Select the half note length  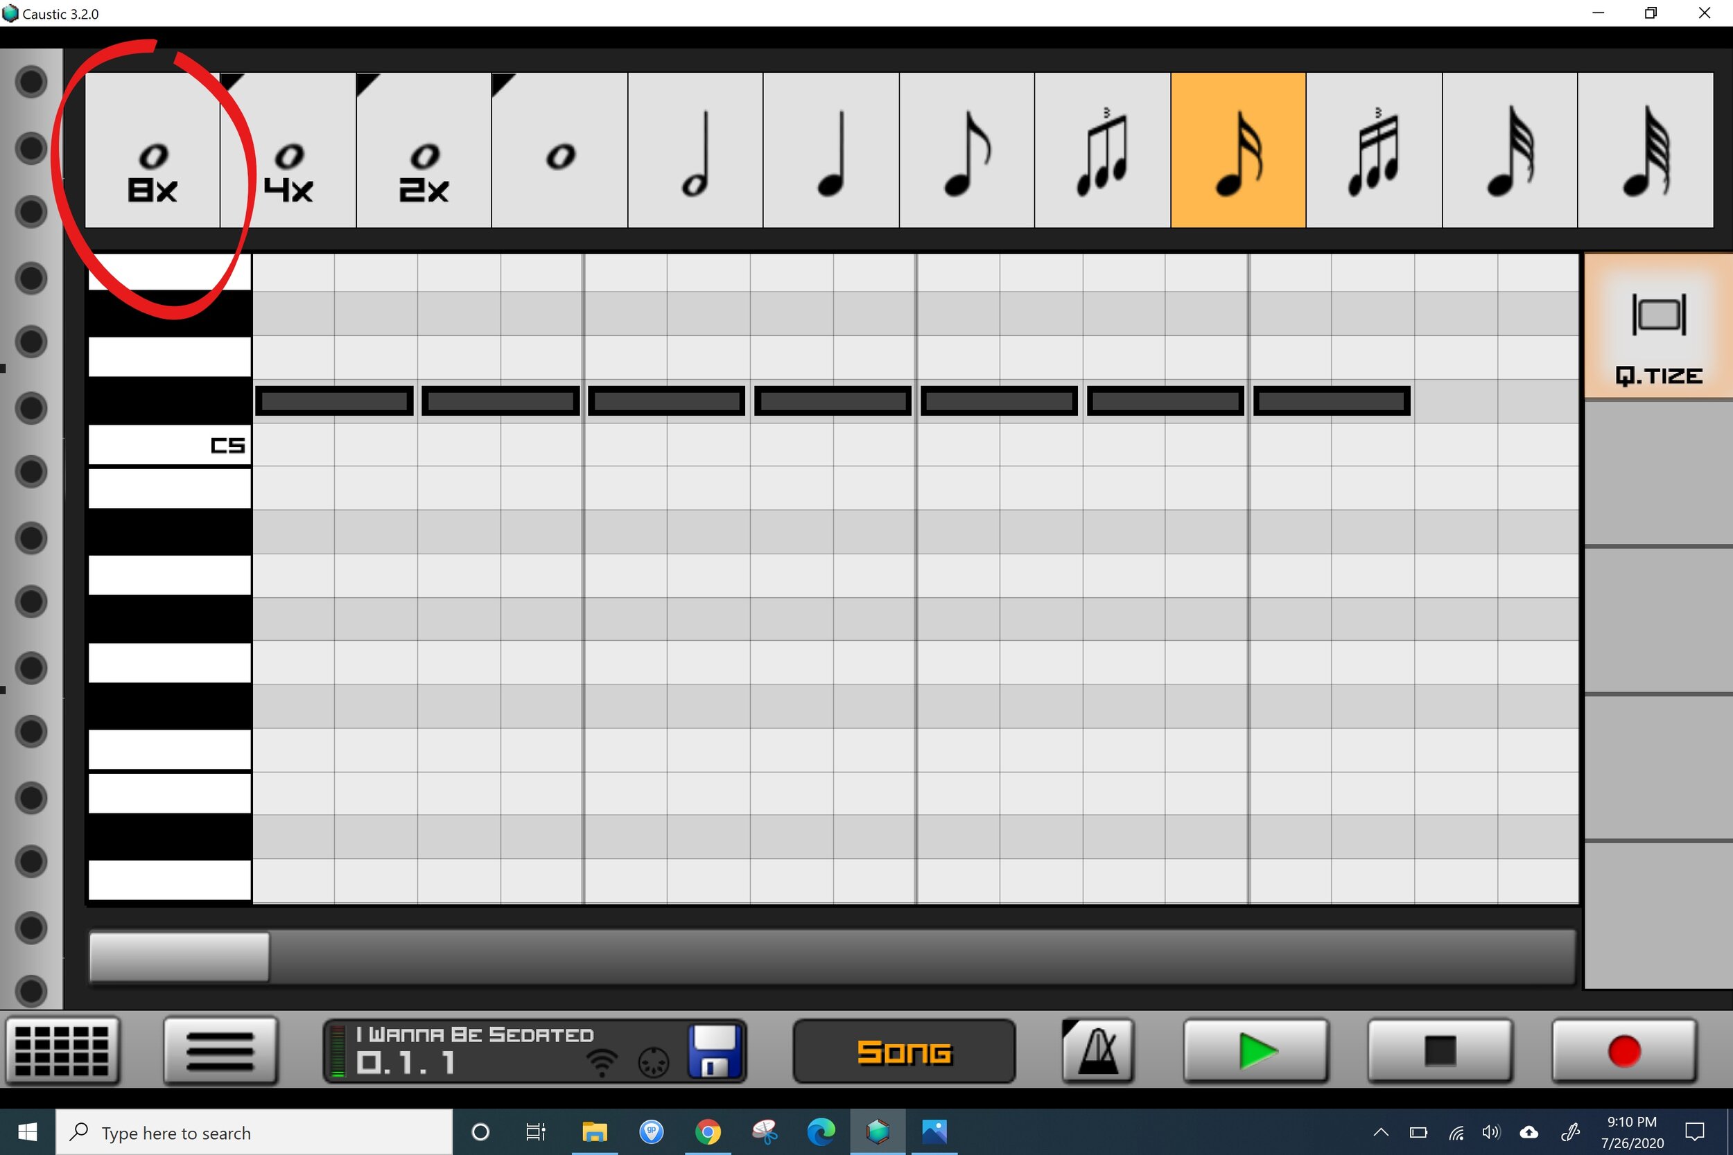[x=695, y=150]
